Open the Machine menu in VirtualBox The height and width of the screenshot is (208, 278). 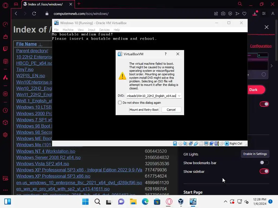tap(68, 30)
